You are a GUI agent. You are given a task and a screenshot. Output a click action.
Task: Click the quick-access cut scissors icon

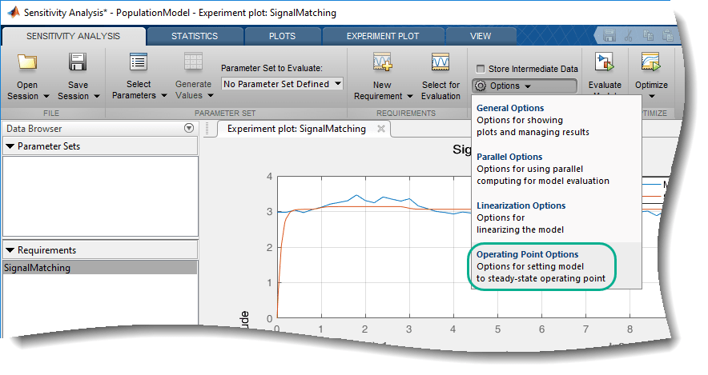(x=628, y=36)
